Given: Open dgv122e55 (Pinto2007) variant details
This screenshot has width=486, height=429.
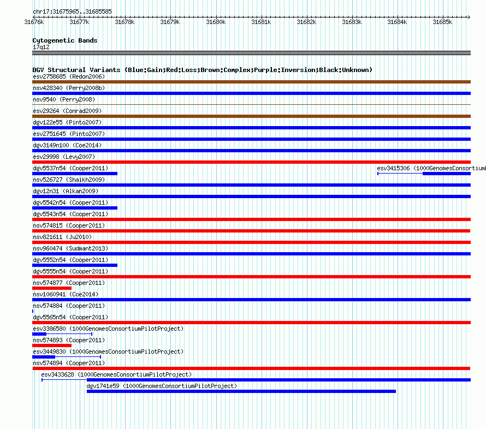Looking at the screenshot, I should (x=67, y=122).
